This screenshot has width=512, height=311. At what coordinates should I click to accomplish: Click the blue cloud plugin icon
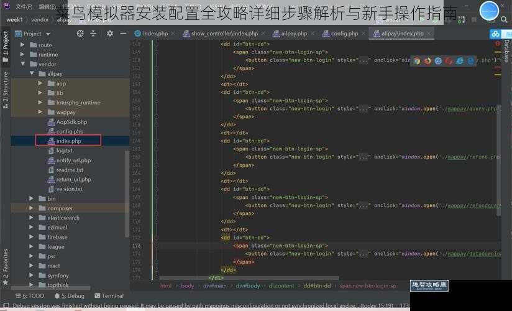(496, 34)
